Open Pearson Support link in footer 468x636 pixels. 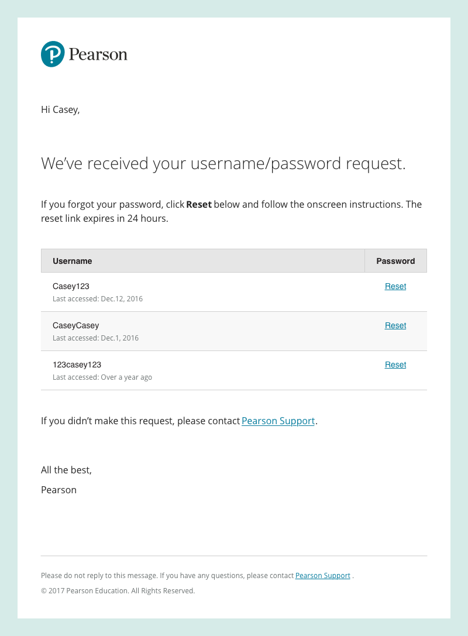coord(322,576)
